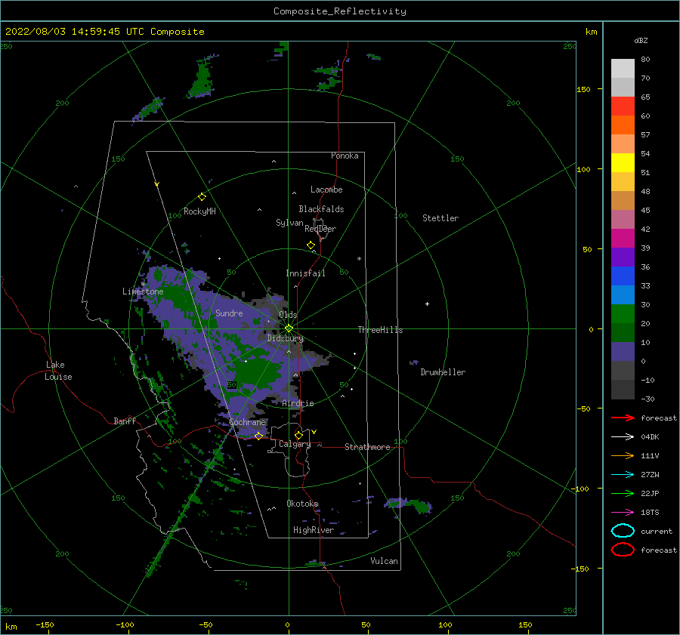Click the Okotoks town label
Viewport: 680px width, 635px height.
pos(302,504)
